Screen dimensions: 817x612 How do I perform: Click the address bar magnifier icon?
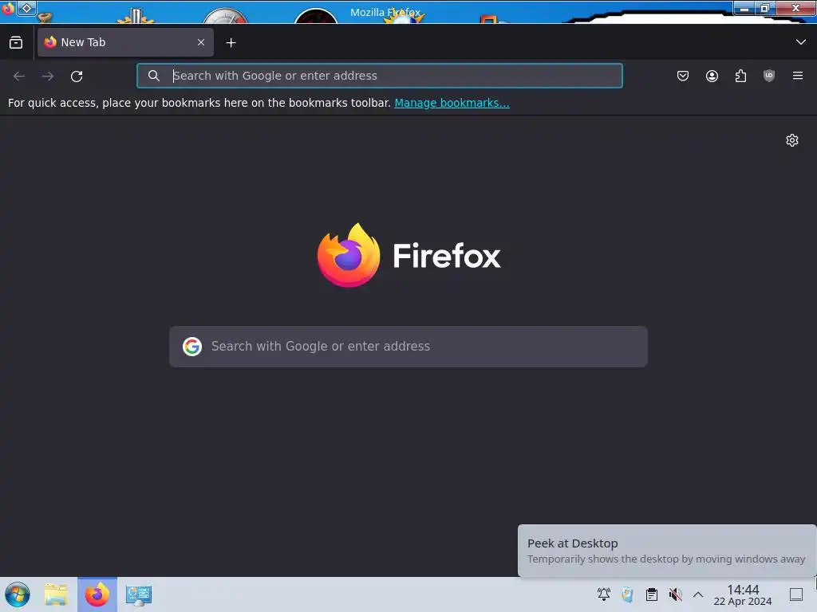coord(154,76)
